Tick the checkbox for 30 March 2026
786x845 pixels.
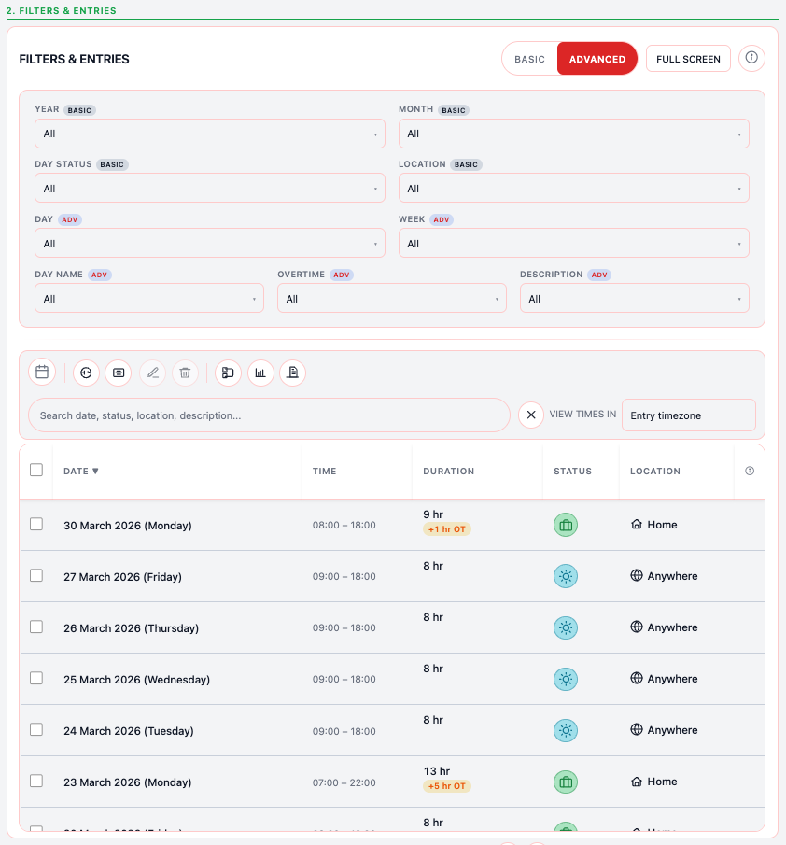click(x=36, y=525)
